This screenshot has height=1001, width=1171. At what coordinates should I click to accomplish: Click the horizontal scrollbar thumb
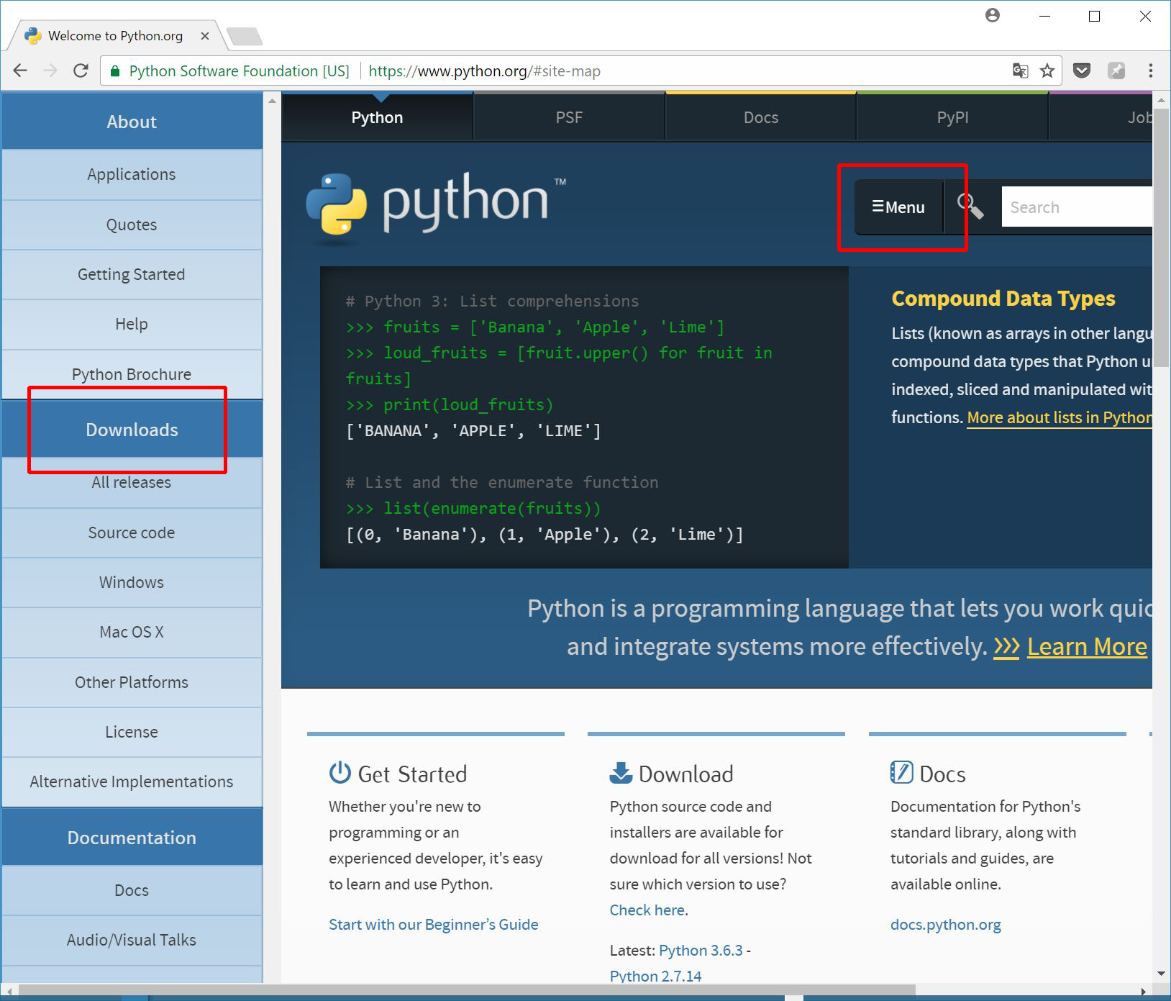[x=466, y=991]
